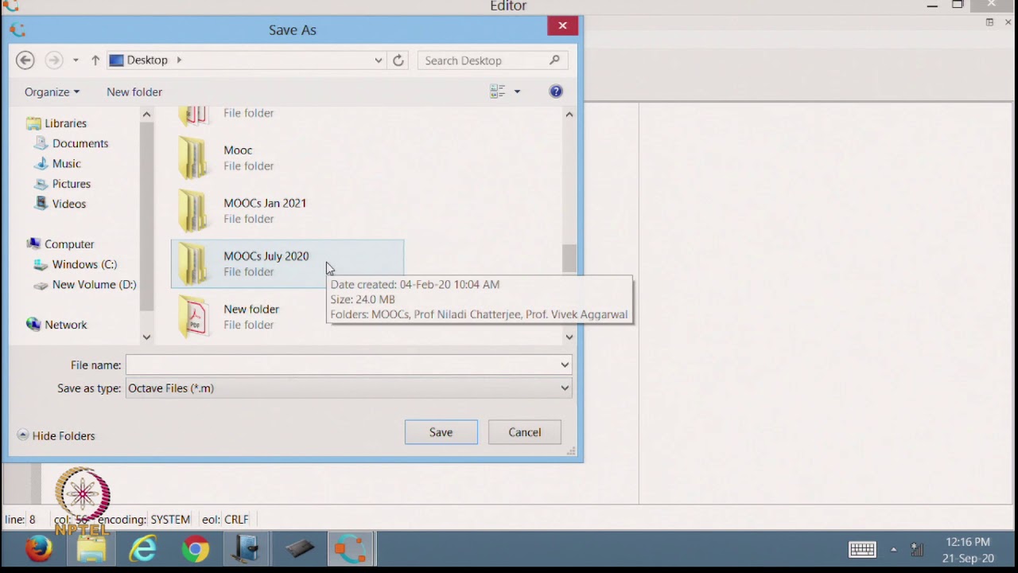This screenshot has width=1018, height=573.
Task: Click the Save button
Action: point(441,432)
